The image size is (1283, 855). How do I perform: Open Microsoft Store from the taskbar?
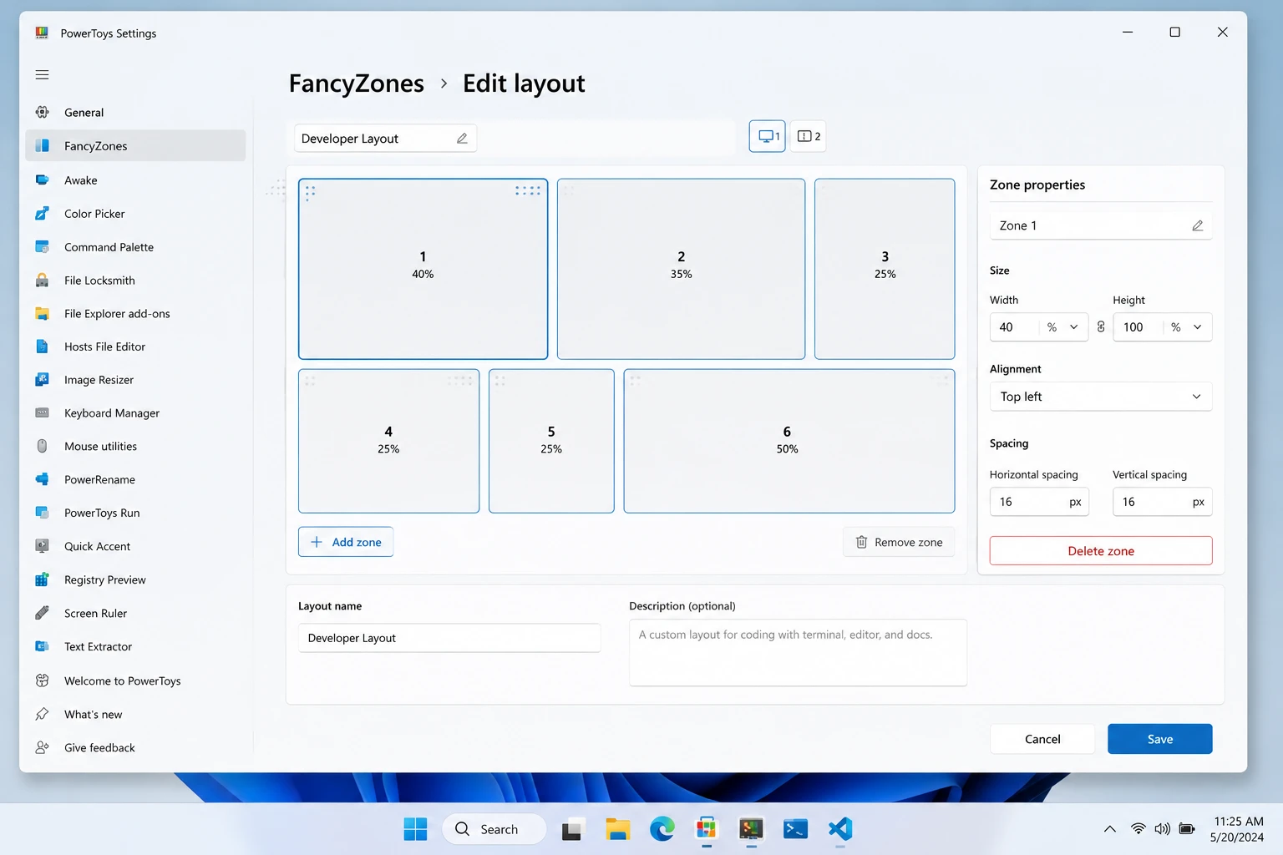coord(707,829)
